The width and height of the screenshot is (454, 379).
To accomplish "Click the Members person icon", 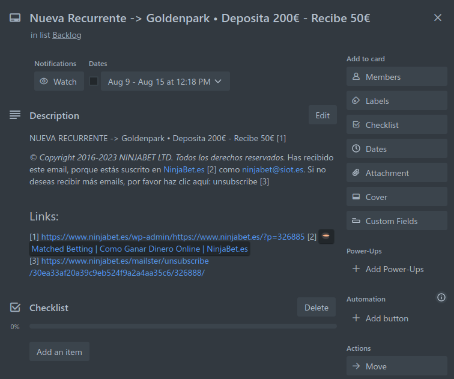I will pyautogui.click(x=356, y=76).
